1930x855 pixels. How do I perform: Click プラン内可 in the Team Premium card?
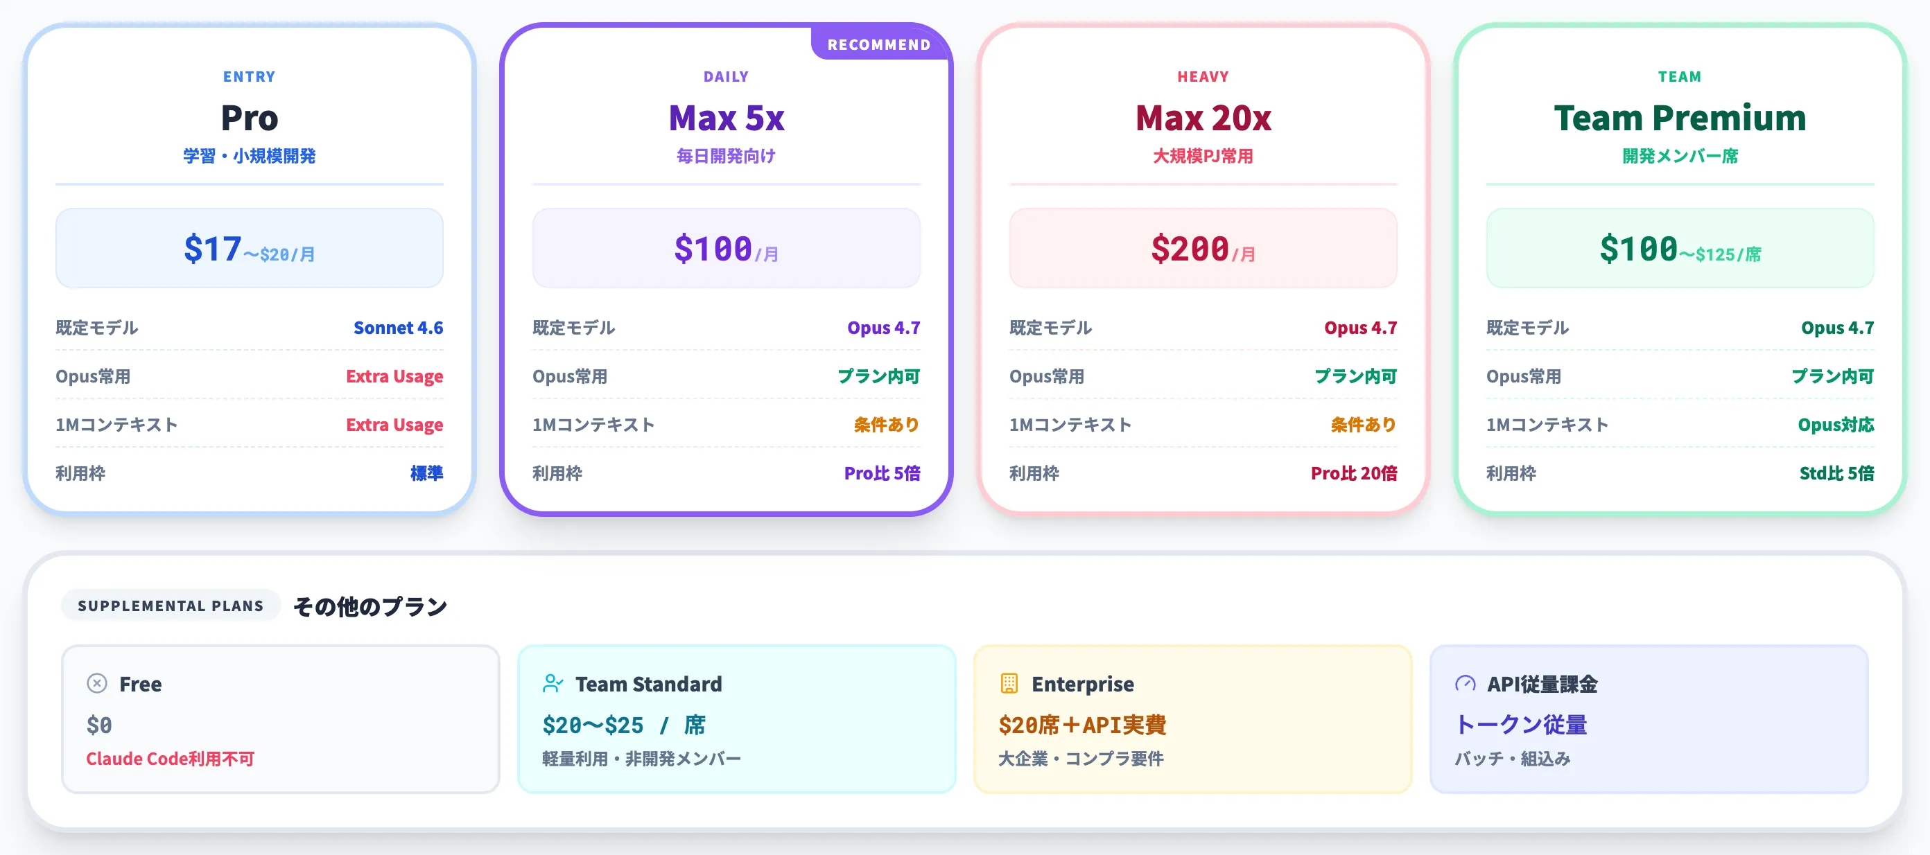pos(1833,376)
